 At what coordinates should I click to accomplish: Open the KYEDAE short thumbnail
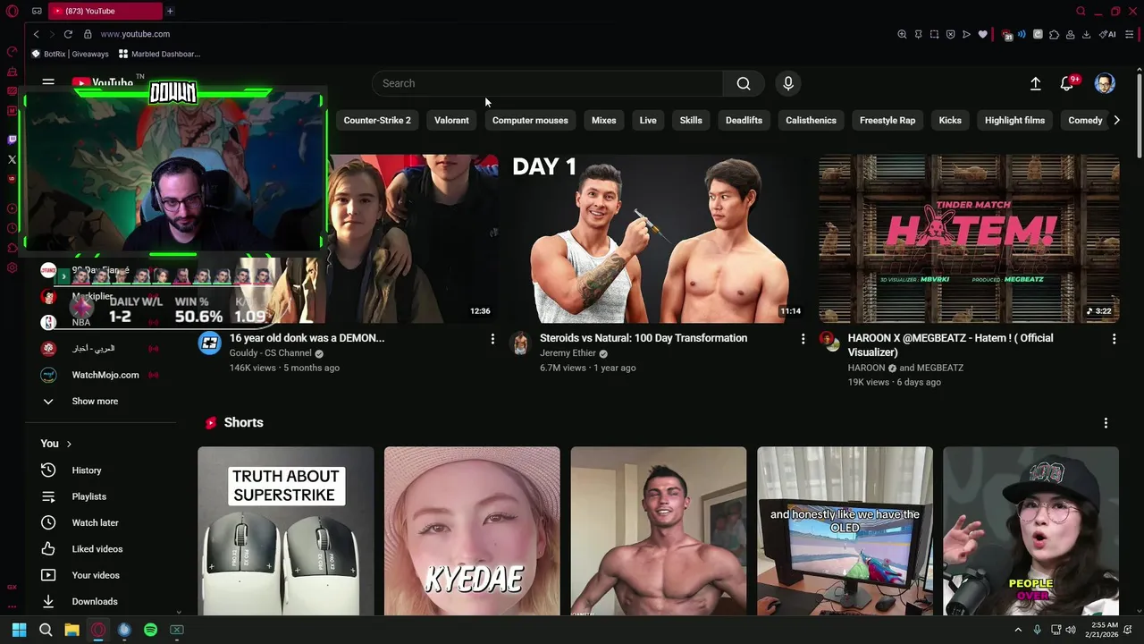tap(472, 531)
